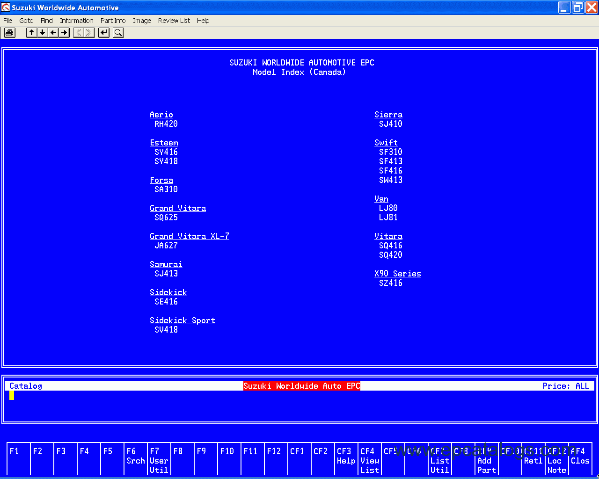Click the AF4 Clos function key
This screenshot has width=599, height=479.
pos(580,459)
